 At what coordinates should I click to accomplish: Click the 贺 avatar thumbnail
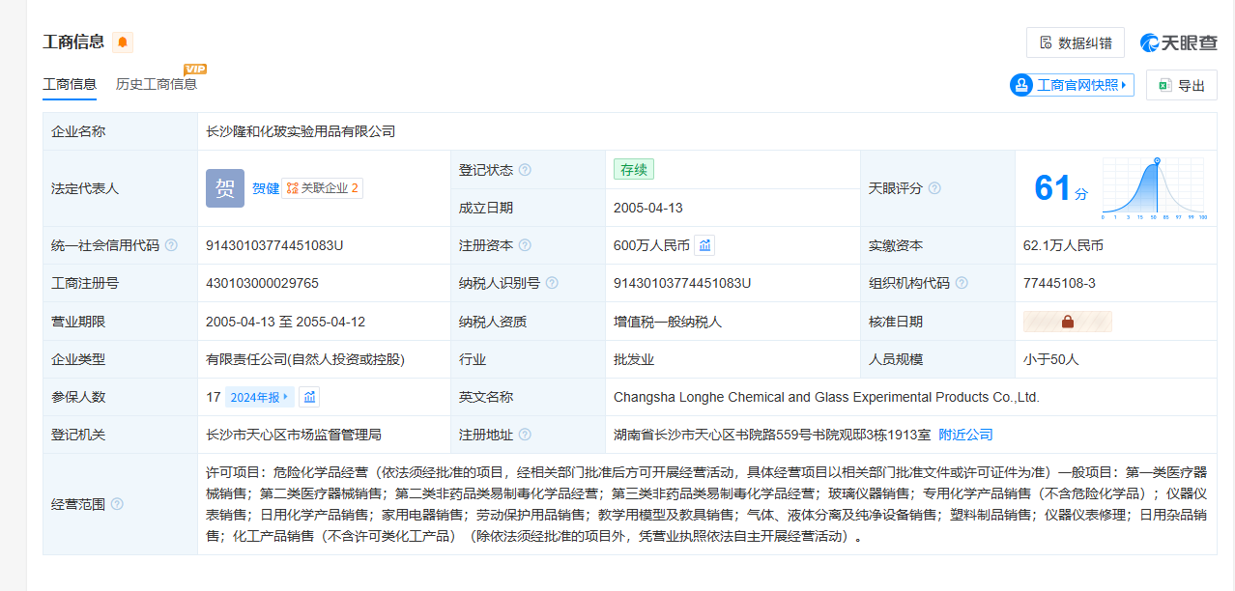pyautogui.click(x=225, y=188)
